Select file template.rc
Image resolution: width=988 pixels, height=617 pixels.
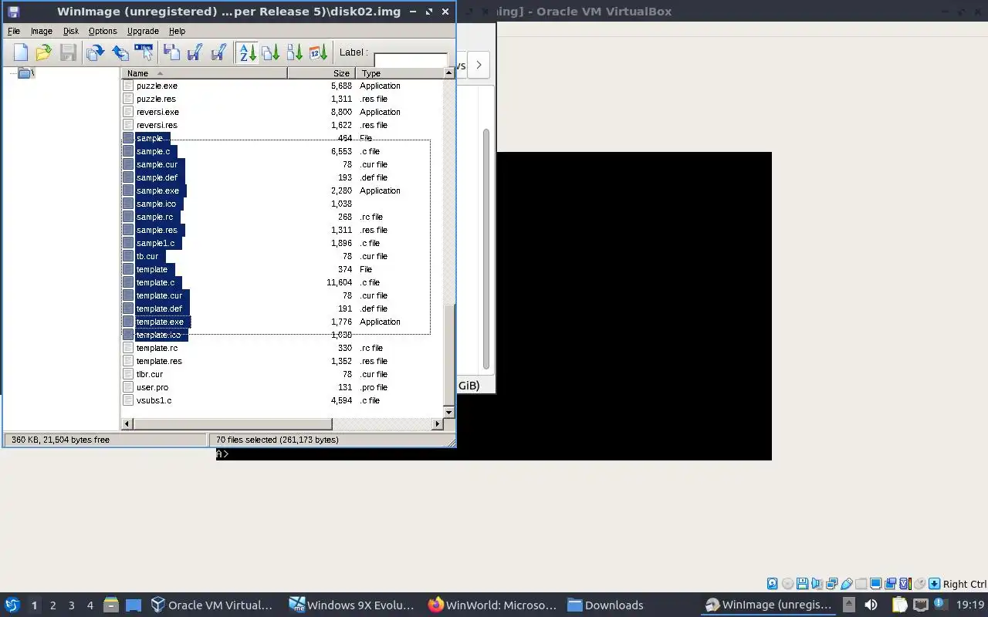click(157, 348)
